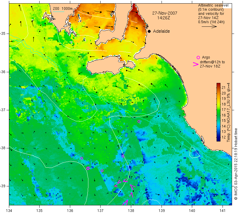
Task: Click the (0.1m contours) text
Action: 211,10
